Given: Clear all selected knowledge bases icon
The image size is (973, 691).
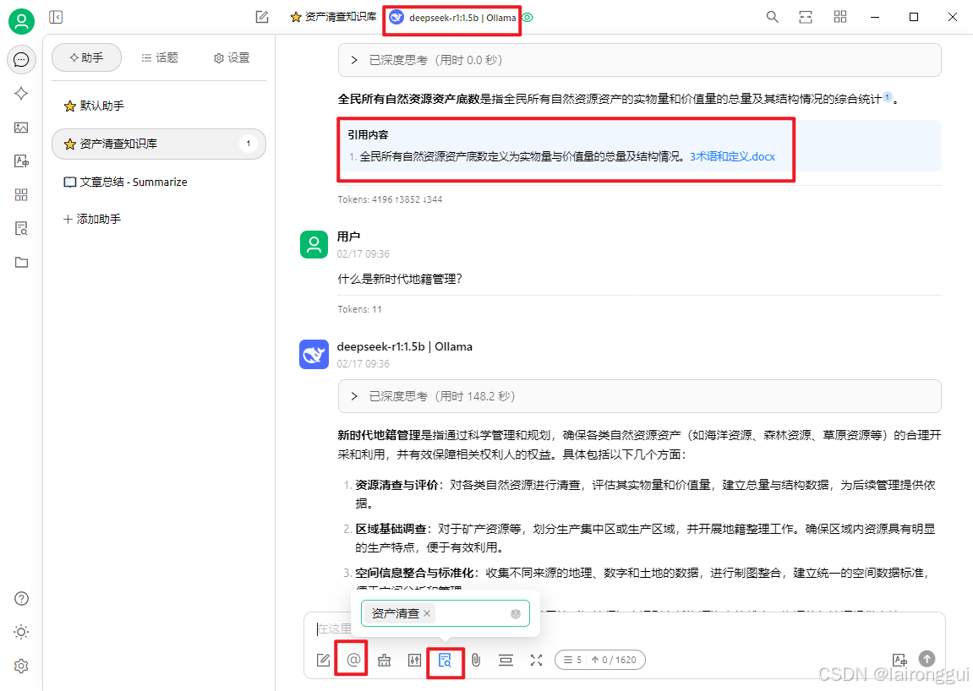Looking at the screenshot, I should click(x=516, y=613).
